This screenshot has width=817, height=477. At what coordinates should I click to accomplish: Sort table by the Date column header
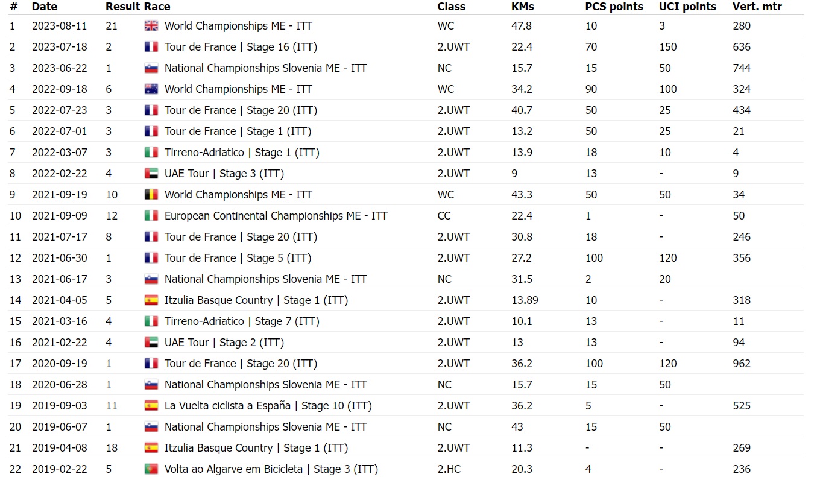click(x=45, y=7)
